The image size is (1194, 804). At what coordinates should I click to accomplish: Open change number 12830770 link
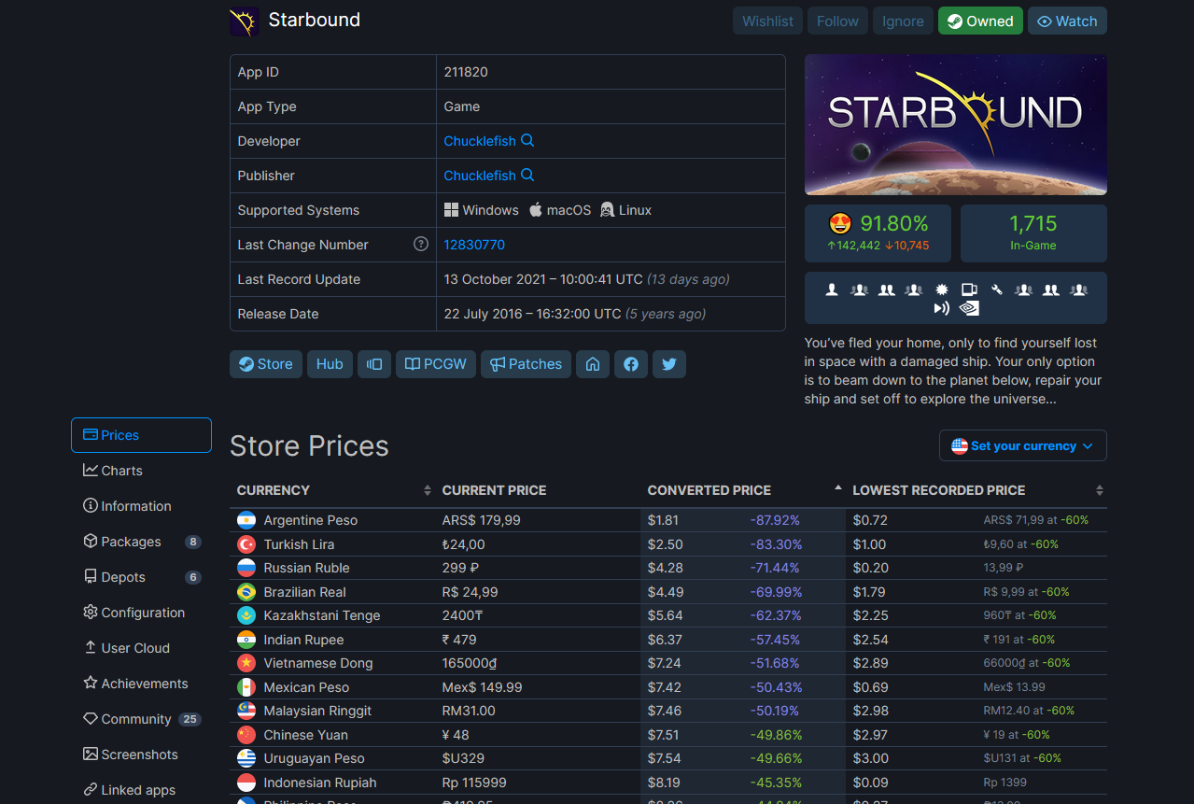tap(474, 245)
